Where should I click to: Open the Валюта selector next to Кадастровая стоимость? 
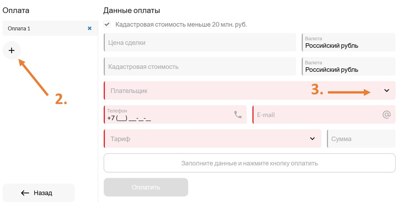348,66
